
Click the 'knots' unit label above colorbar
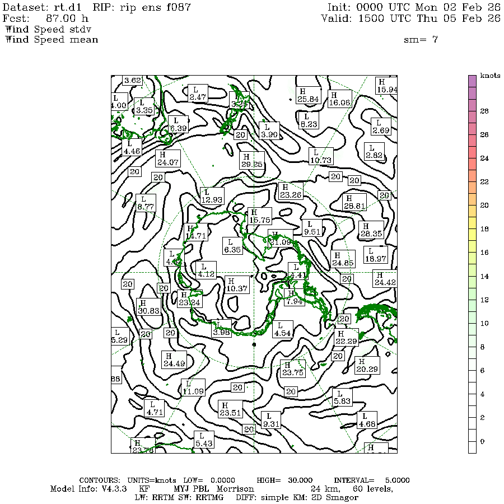[x=490, y=76]
